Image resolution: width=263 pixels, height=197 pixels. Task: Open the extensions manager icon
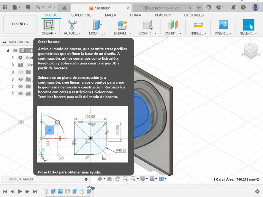click(209, 7)
